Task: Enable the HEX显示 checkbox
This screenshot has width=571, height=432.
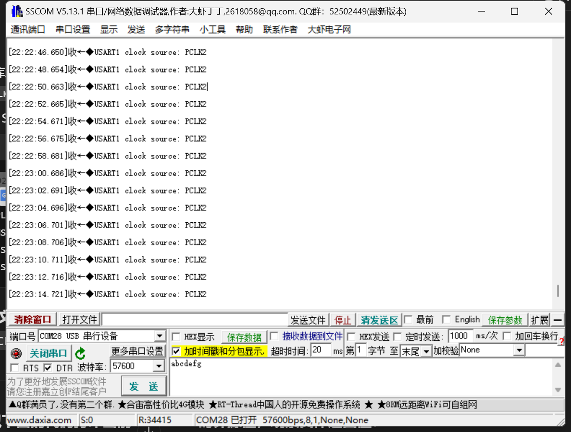Action: 176,337
